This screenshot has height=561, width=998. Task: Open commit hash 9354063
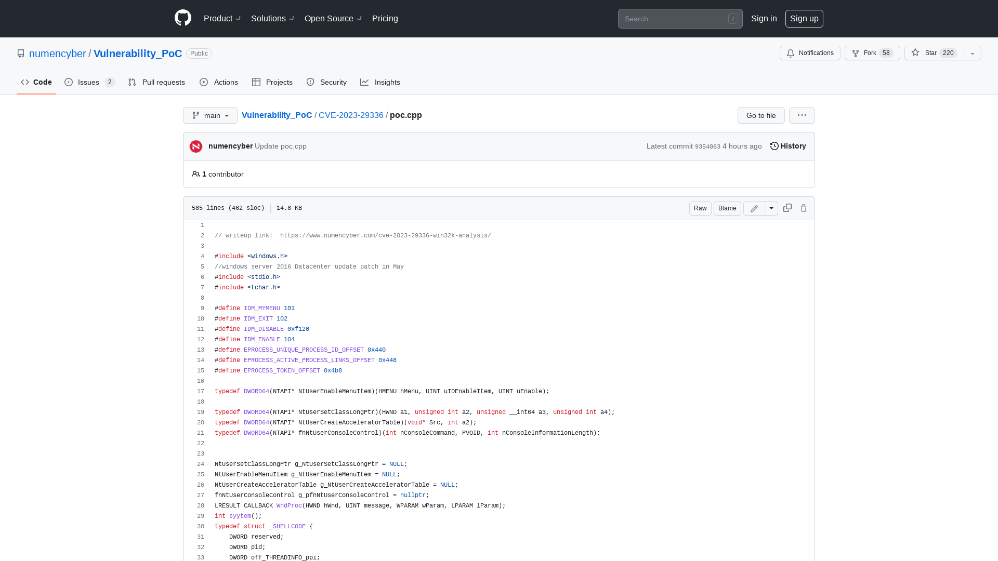(707, 146)
